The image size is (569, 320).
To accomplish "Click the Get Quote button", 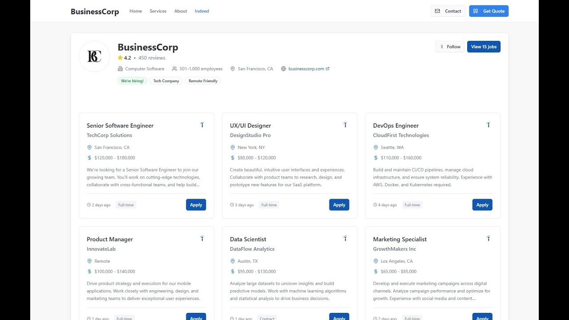I will click(x=489, y=11).
